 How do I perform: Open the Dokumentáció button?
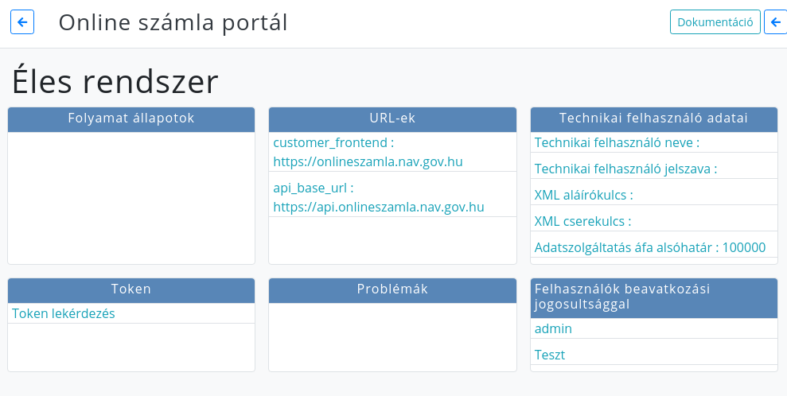click(x=715, y=22)
